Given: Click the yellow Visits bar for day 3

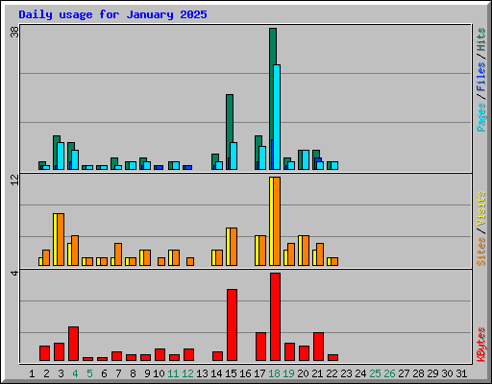Looking at the screenshot, I should pyautogui.click(x=55, y=239).
